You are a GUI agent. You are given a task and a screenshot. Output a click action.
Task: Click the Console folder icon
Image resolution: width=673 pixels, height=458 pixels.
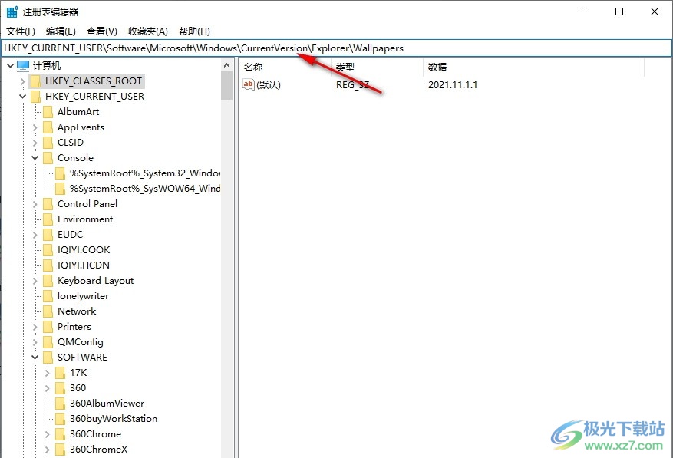[x=48, y=158]
